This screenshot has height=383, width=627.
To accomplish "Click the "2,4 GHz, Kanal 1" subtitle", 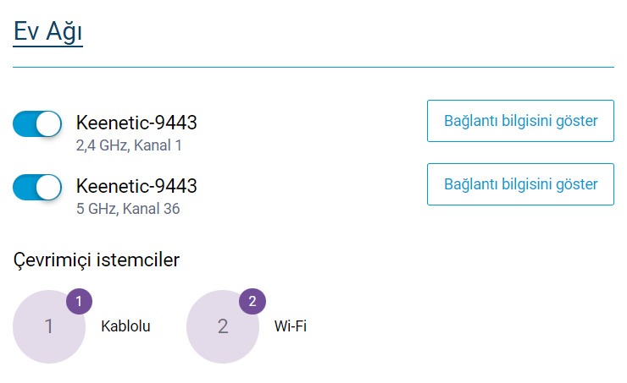I will pos(129,145).
